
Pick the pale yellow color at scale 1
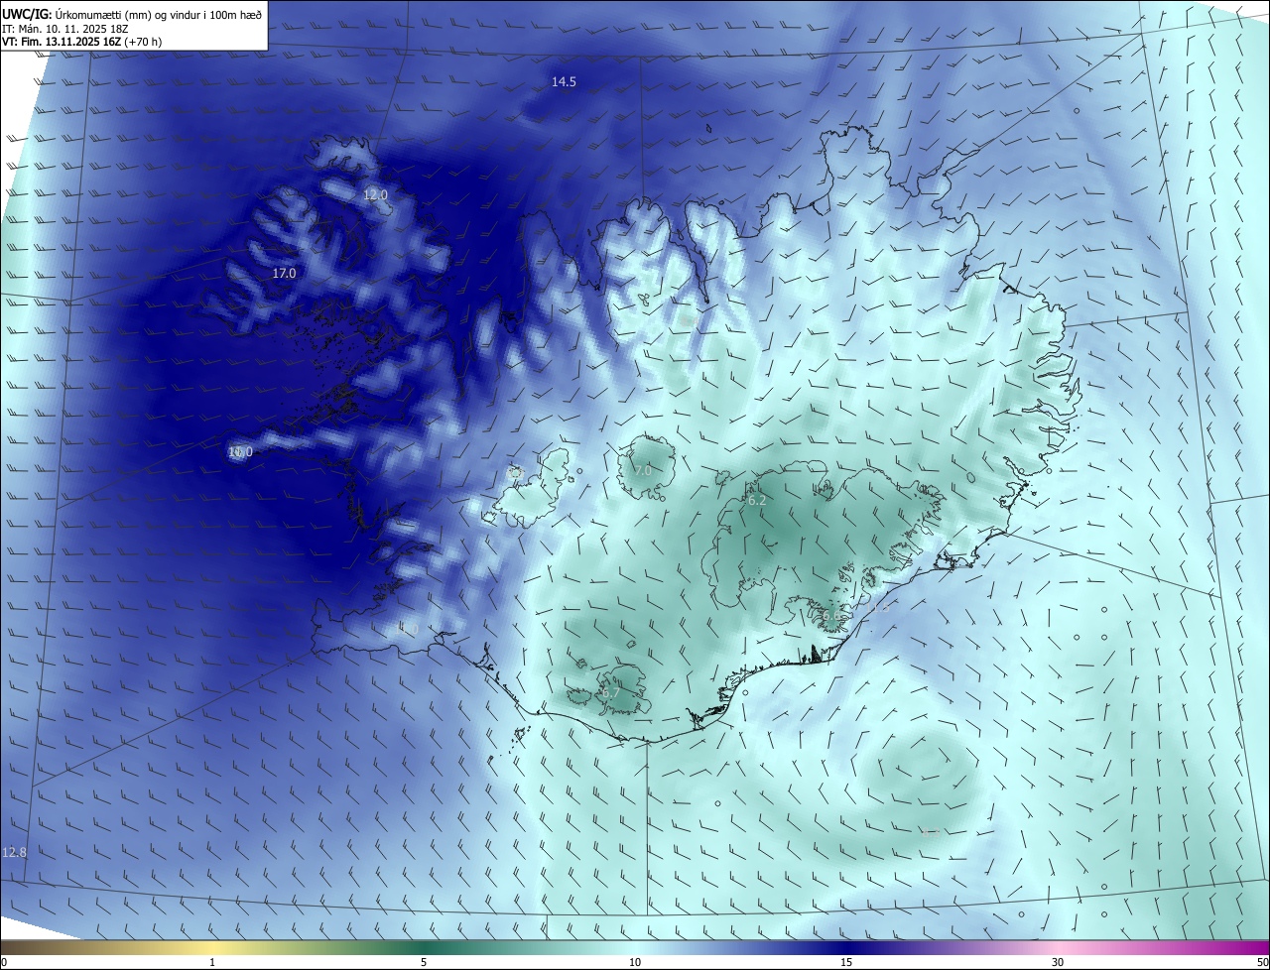tap(212, 948)
